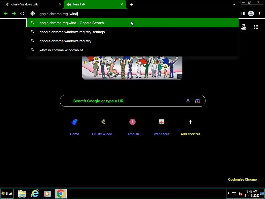Open the Search Labs flask icon
The height and width of the screenshot is (199, 265).
(x=244, y=27)
